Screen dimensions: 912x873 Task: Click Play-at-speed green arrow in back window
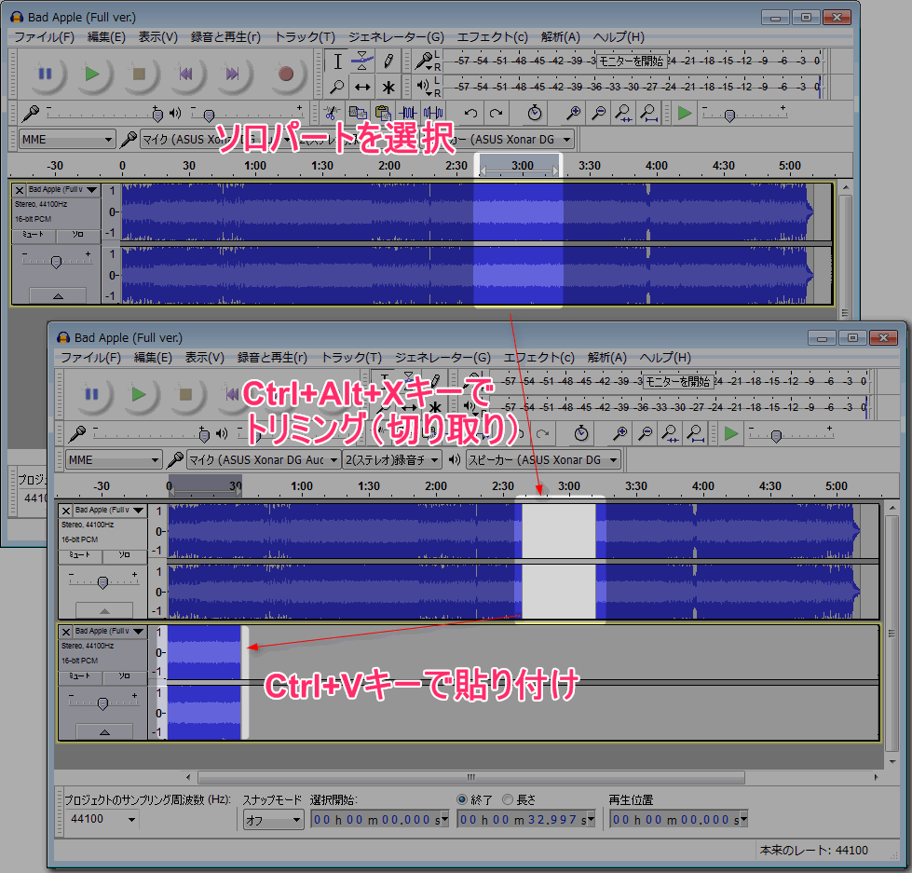click(685, 113)
